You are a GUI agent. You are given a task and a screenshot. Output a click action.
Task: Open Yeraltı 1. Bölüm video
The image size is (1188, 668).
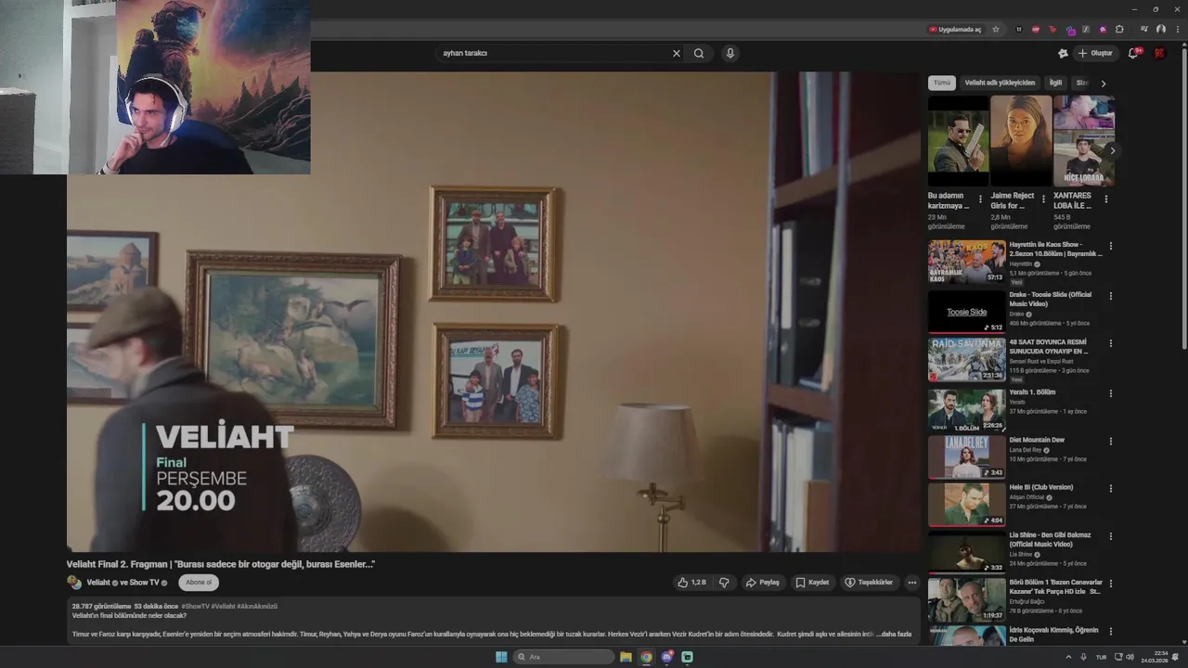pos(1032,392)
